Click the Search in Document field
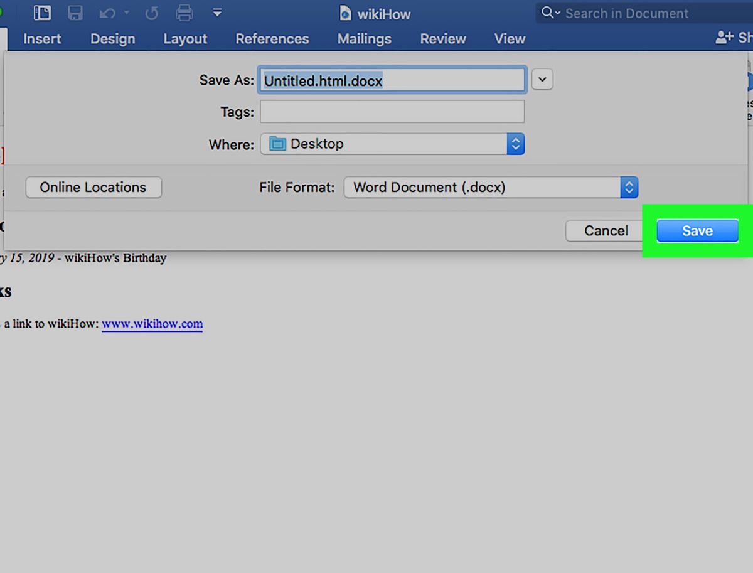 pos(644,13)
